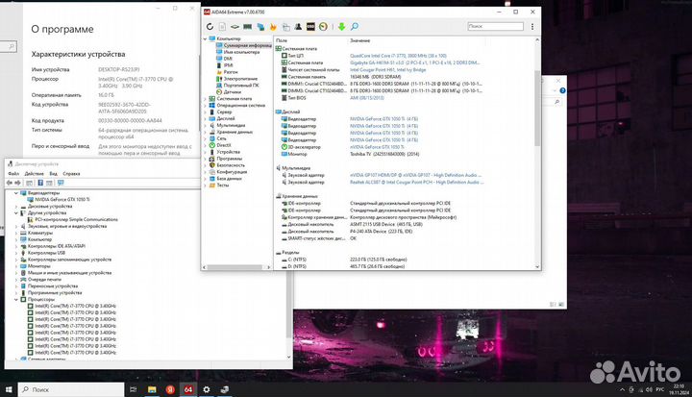Collapse the Процессоры node in Device Manager
This screenshot has width=692, height=397.
click(14, 299)
